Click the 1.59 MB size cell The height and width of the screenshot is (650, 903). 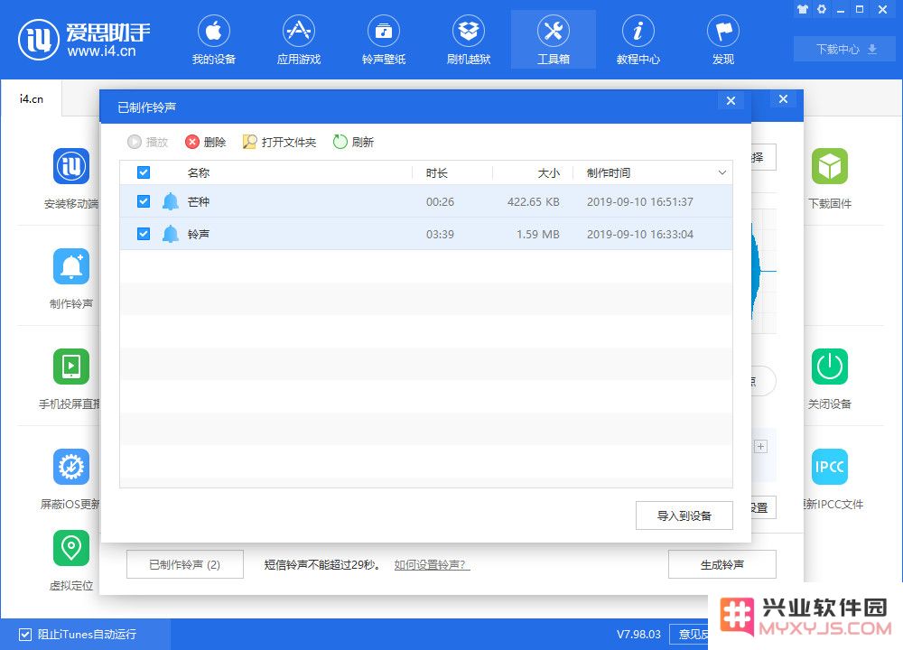coord(538,235)
